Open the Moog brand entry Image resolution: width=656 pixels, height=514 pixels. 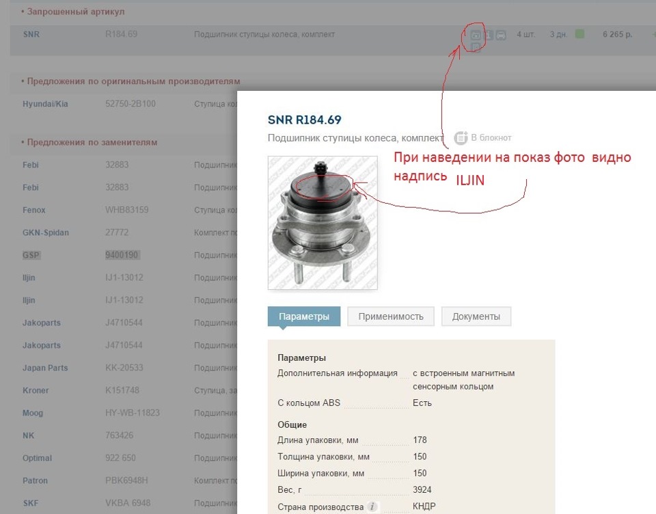tap(33, 413)
